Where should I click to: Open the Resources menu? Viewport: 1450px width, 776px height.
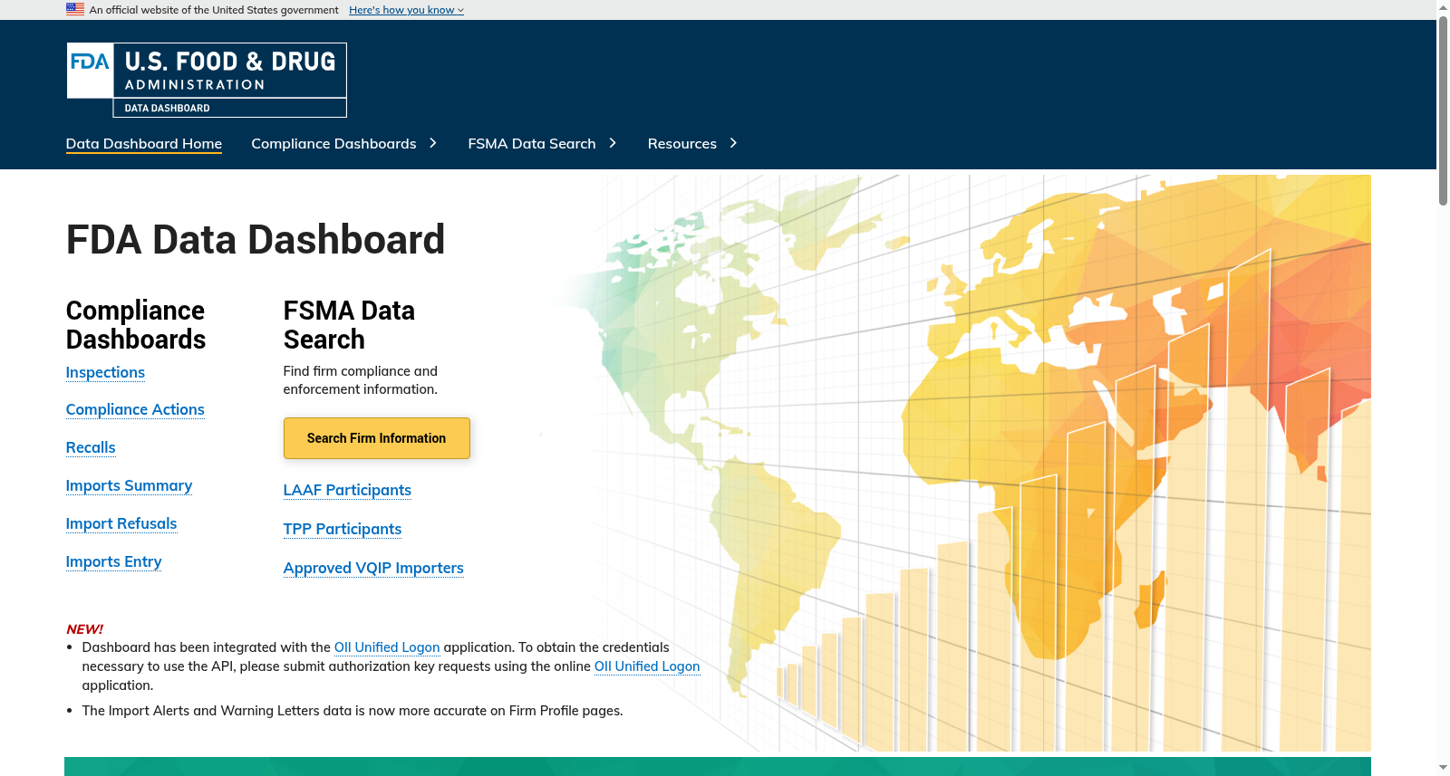(681, 143)
